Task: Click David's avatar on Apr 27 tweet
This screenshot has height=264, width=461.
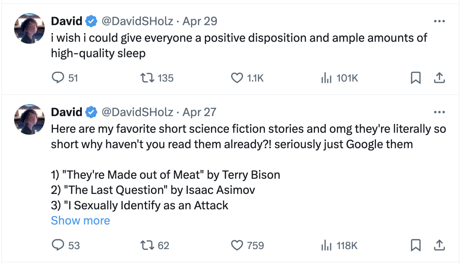Action: coord(29,120)
